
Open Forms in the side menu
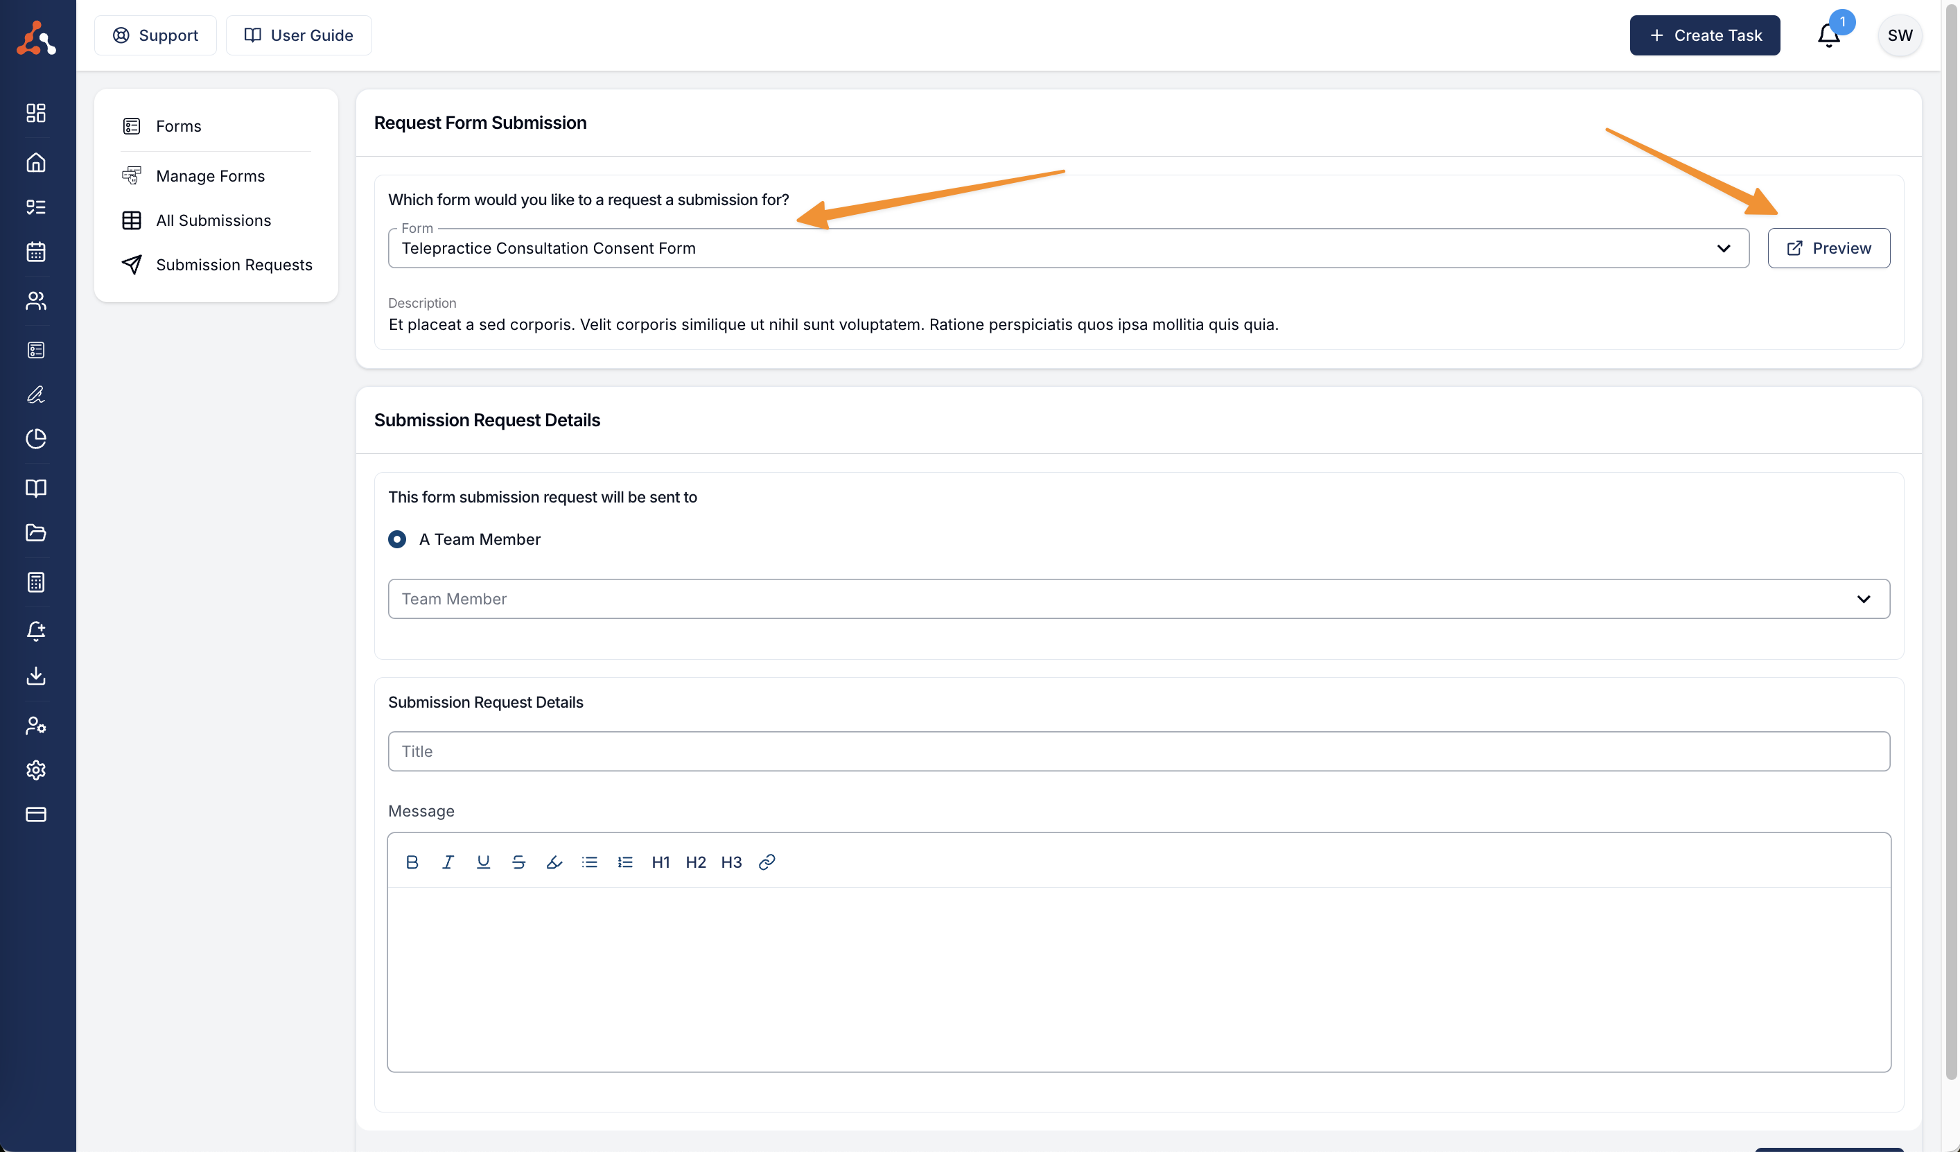(216, 126)
